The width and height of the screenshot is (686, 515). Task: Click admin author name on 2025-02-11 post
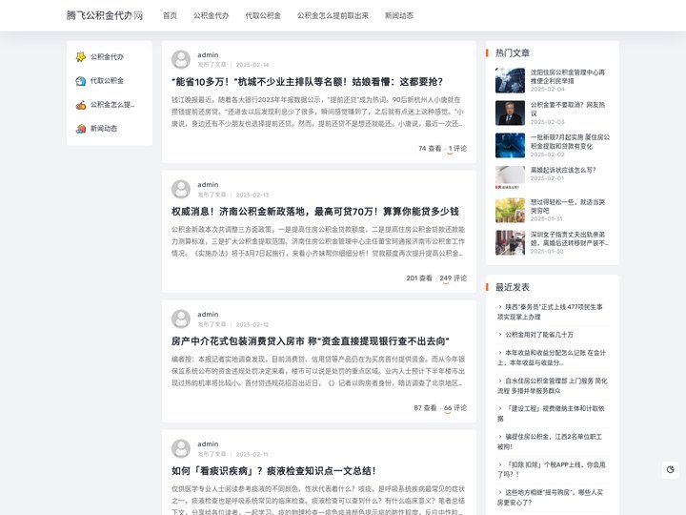pos(208,443)
